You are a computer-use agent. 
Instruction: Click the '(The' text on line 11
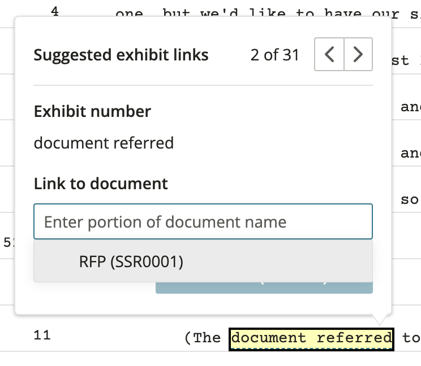203,338
